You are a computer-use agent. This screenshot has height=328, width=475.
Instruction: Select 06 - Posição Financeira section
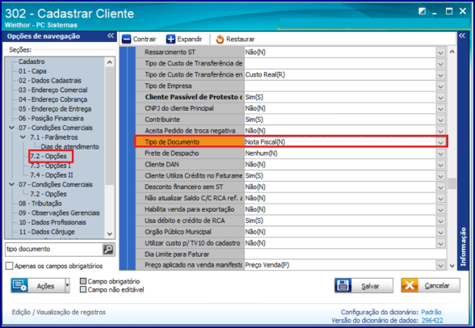tap(51, 118)
